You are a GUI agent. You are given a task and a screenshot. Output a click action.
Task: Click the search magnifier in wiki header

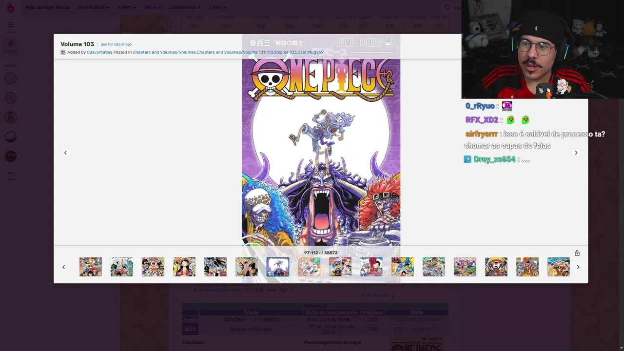[447, 7]
